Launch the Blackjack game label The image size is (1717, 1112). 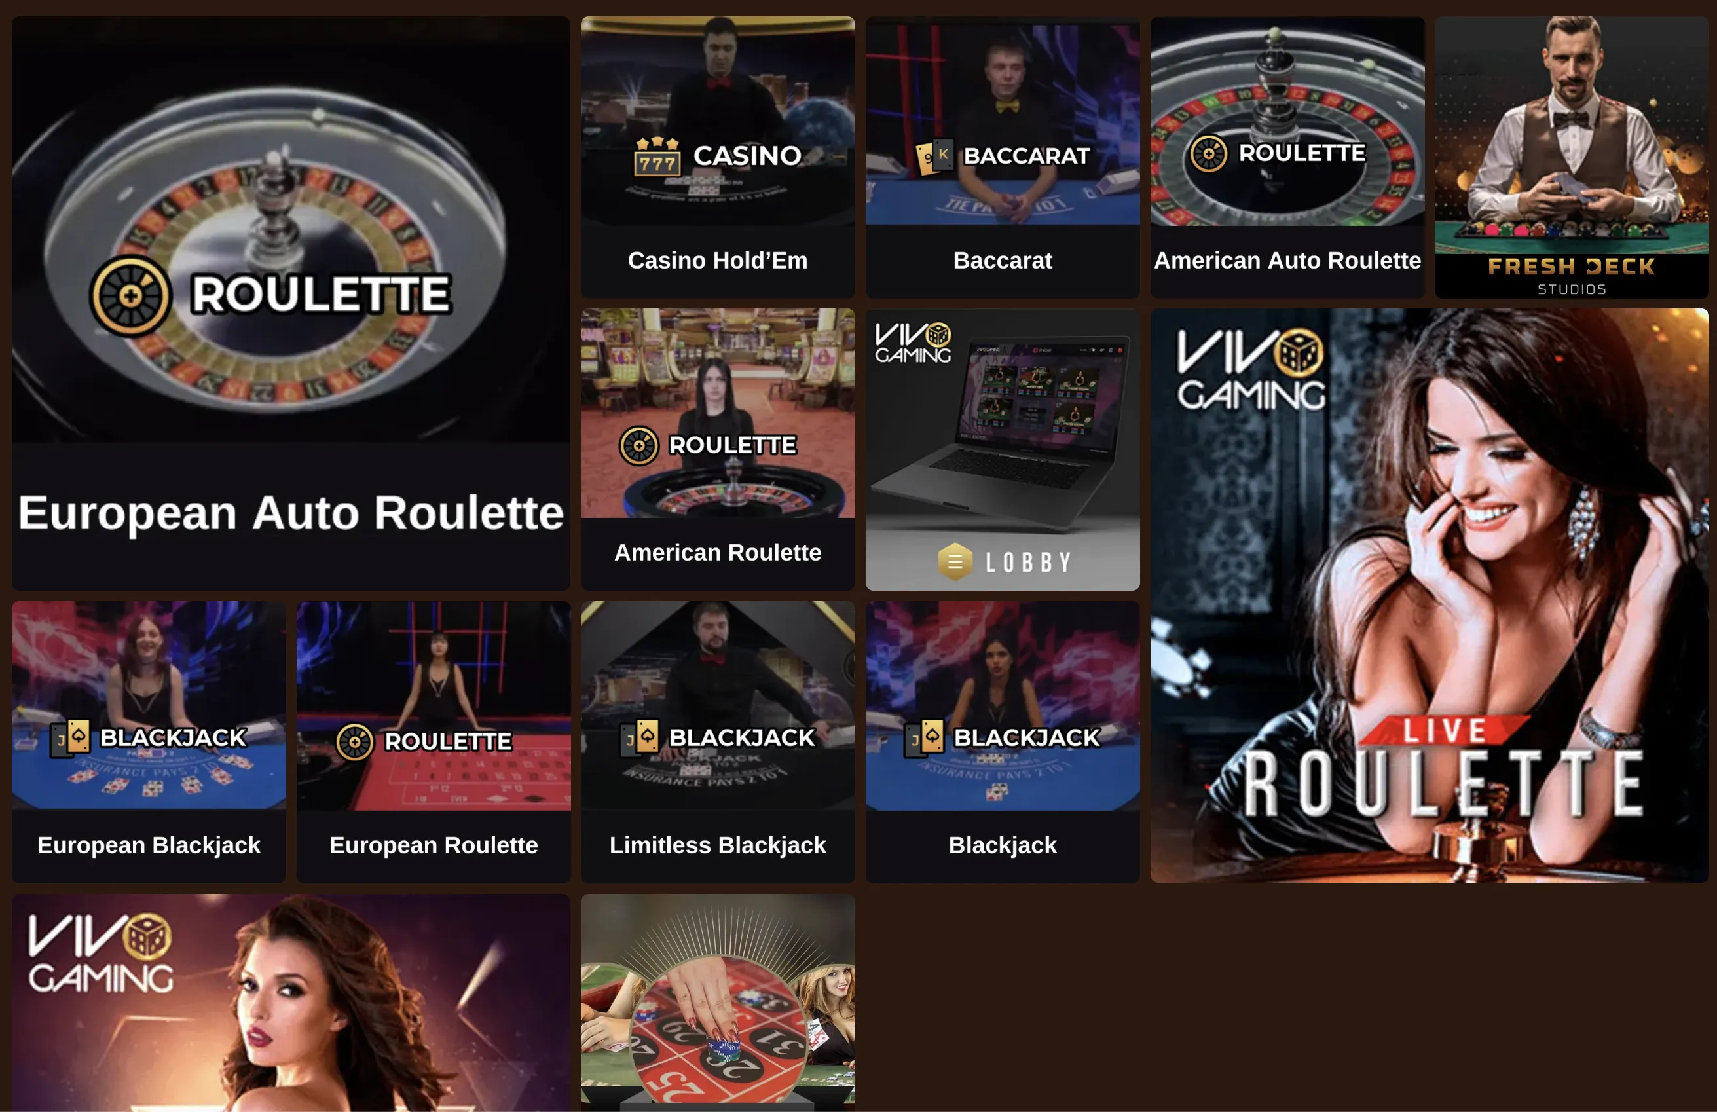(x=1002, y=845)
